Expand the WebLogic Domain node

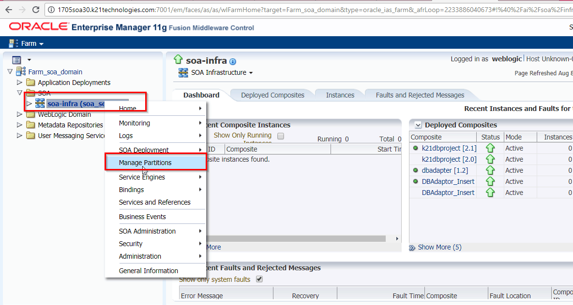(20, 114)
